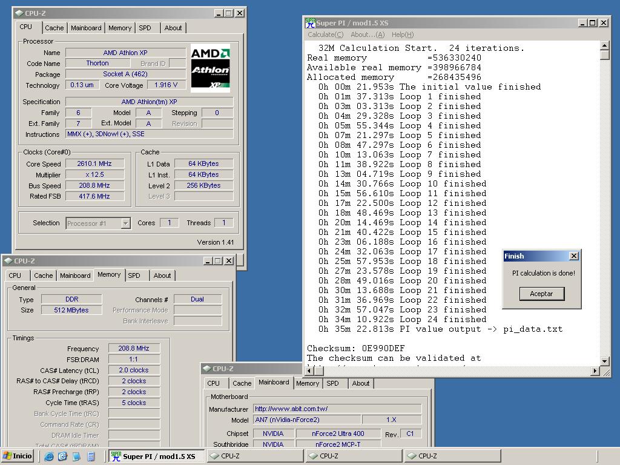Select second CPU-Z taskbar button
The width and height of the screenshot is (620, 465).
[354, 456]
